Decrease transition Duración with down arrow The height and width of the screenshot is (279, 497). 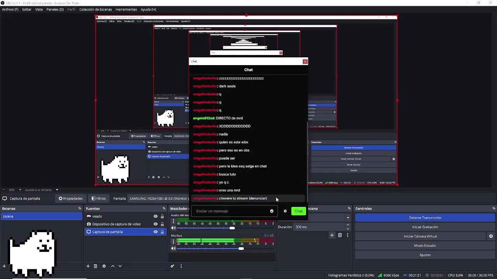pos(348,229)
